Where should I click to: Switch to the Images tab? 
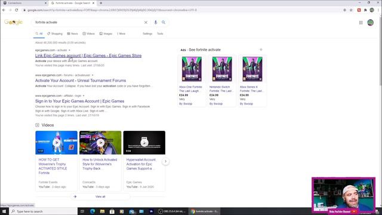106,33
